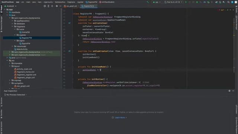Screen dimensions: 238x134
Task: Open Resource Manager side tool window
Action: click(1, 24)
